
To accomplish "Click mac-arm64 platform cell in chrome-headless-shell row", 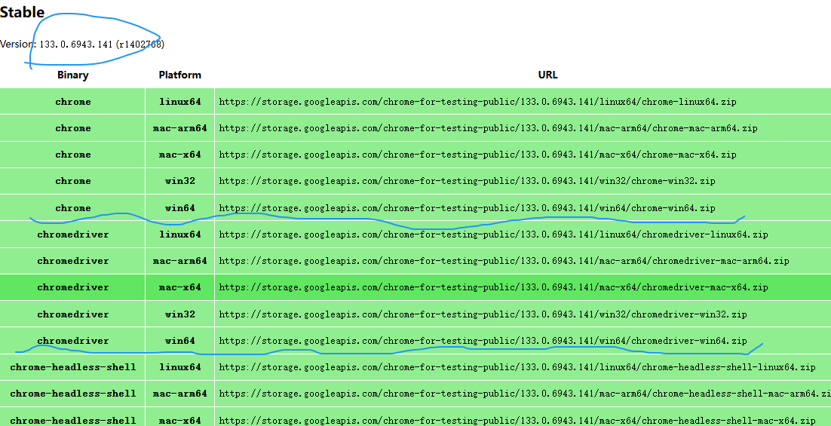I will (179, 394).
